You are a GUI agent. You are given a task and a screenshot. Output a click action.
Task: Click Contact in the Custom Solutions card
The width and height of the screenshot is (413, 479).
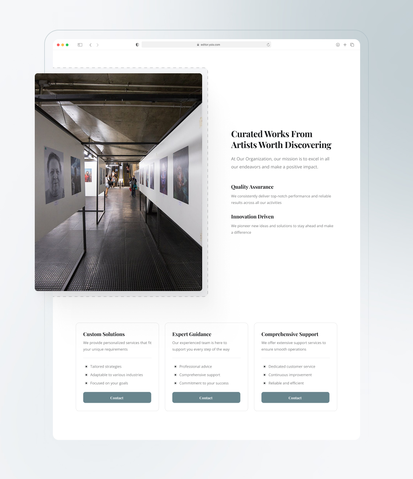117,397
